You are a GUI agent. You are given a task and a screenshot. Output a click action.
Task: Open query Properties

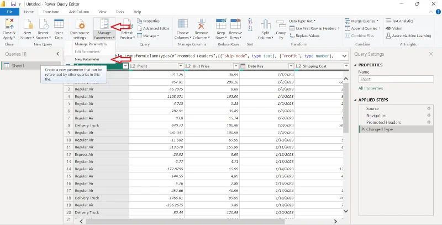click(148, 21)
